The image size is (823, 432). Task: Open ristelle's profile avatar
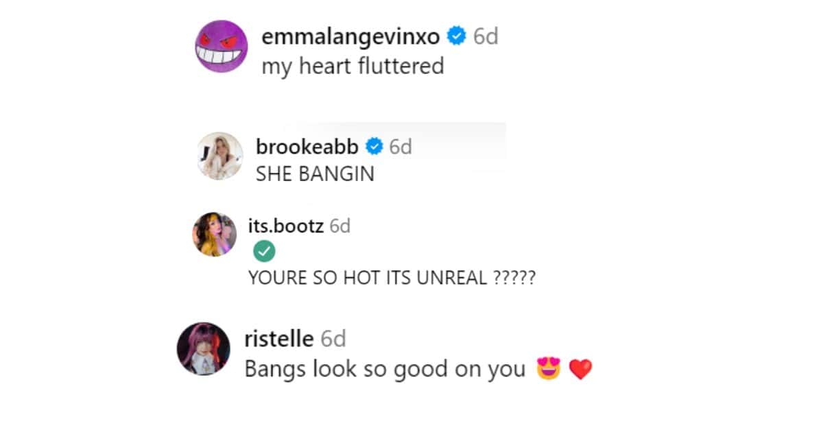(203, 348)
